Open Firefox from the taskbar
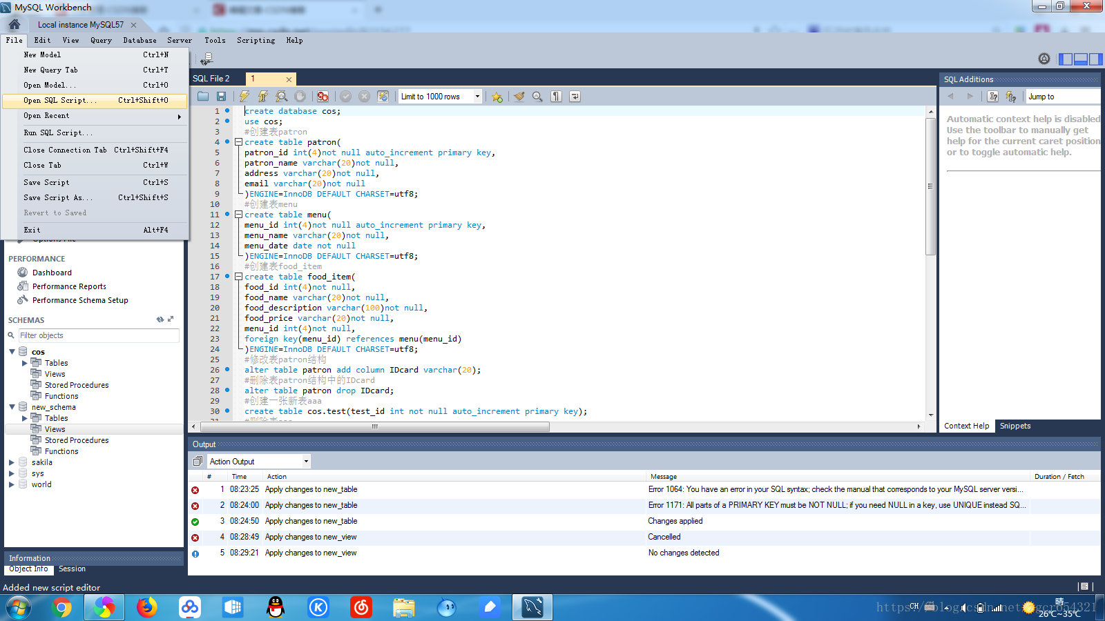 [146, 607]
